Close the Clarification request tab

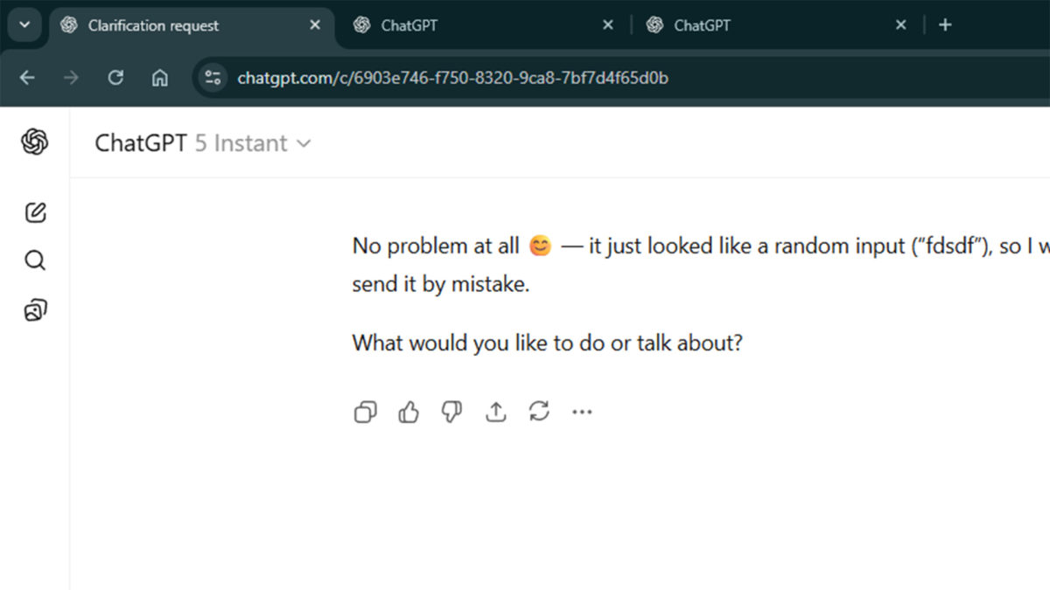[315, 25]
